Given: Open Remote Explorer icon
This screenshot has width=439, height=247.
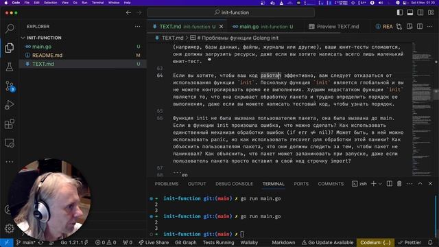Looking at the screenshot, I should click(10, 143).
